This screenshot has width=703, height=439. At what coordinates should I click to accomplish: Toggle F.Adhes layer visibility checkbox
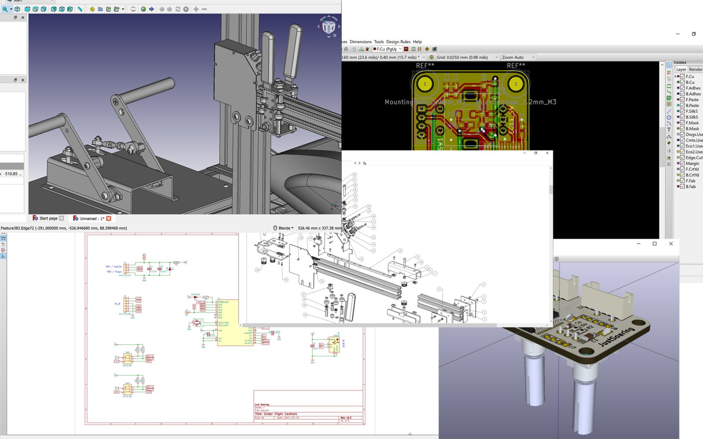(x=682, y=88)
